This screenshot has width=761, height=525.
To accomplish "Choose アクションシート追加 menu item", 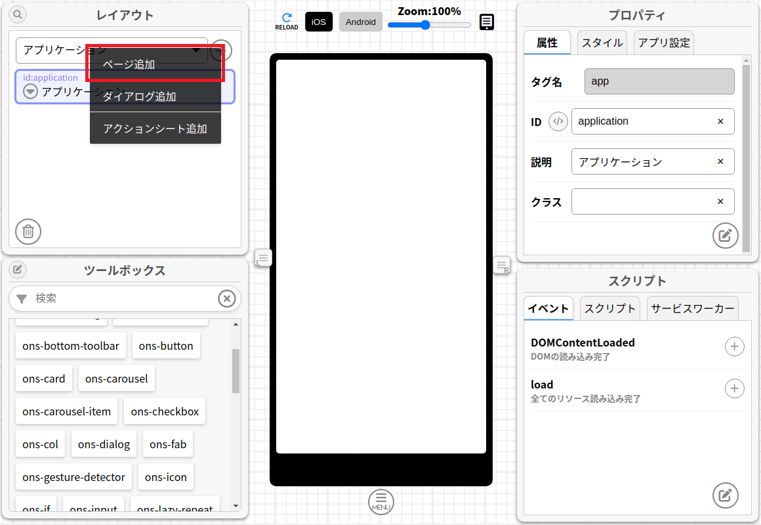I will click(x=155, y=129).
